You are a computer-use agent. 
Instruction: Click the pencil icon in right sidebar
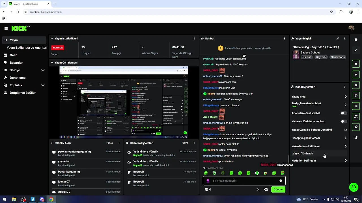coord(356,50)
